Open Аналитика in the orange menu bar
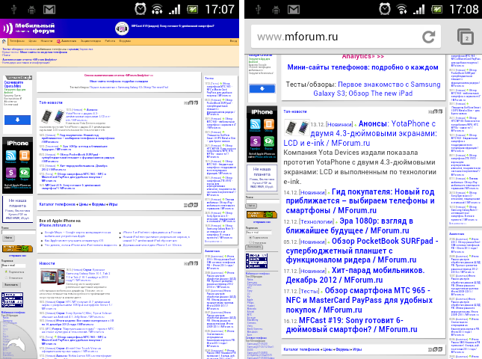482x359 pixels. point(67,41)
